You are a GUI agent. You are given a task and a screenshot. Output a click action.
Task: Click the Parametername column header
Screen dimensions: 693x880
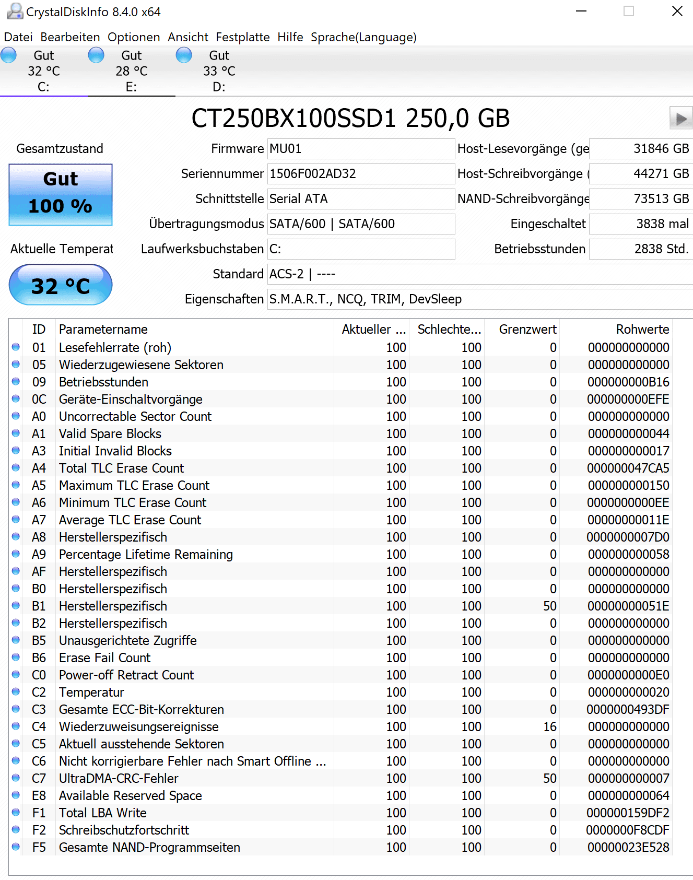click(x=194, y=330)
